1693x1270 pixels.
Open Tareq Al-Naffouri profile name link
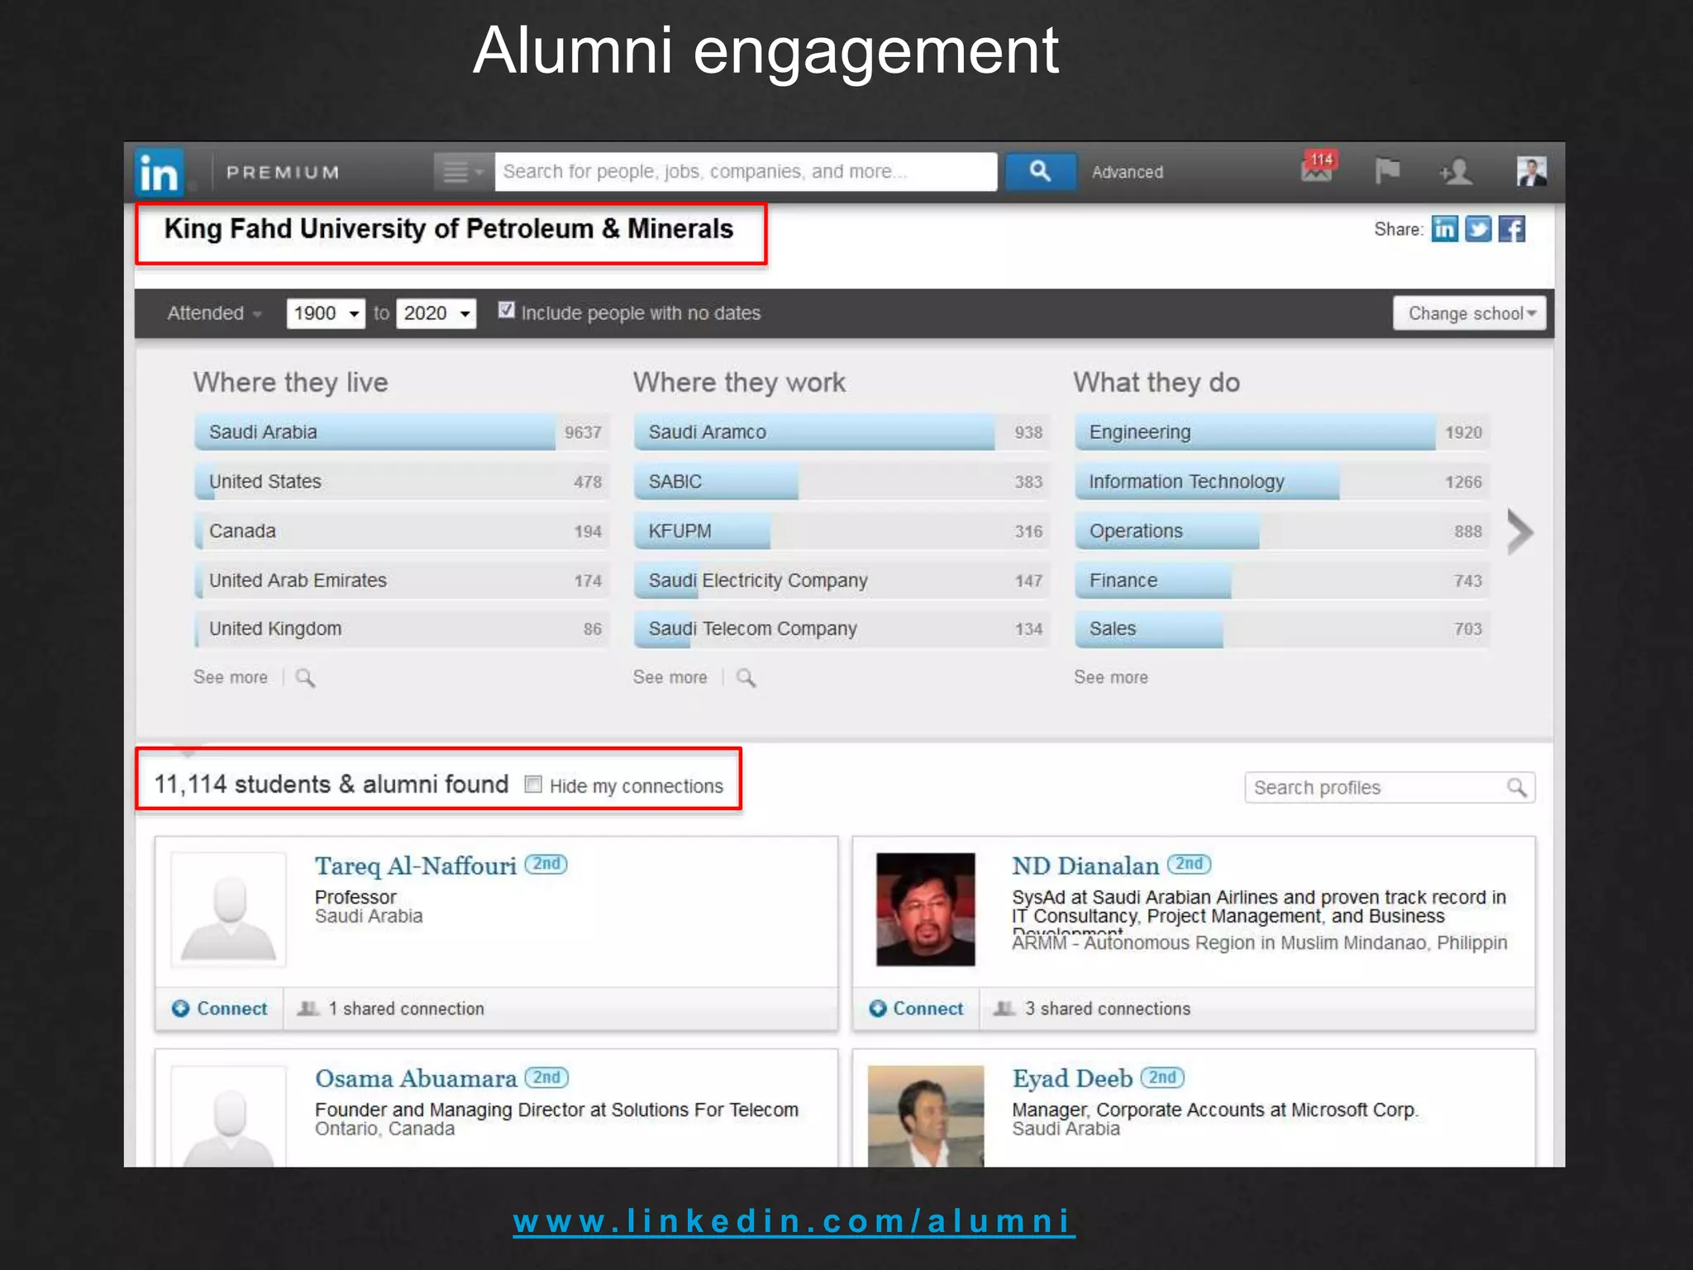tap(416, 866)
